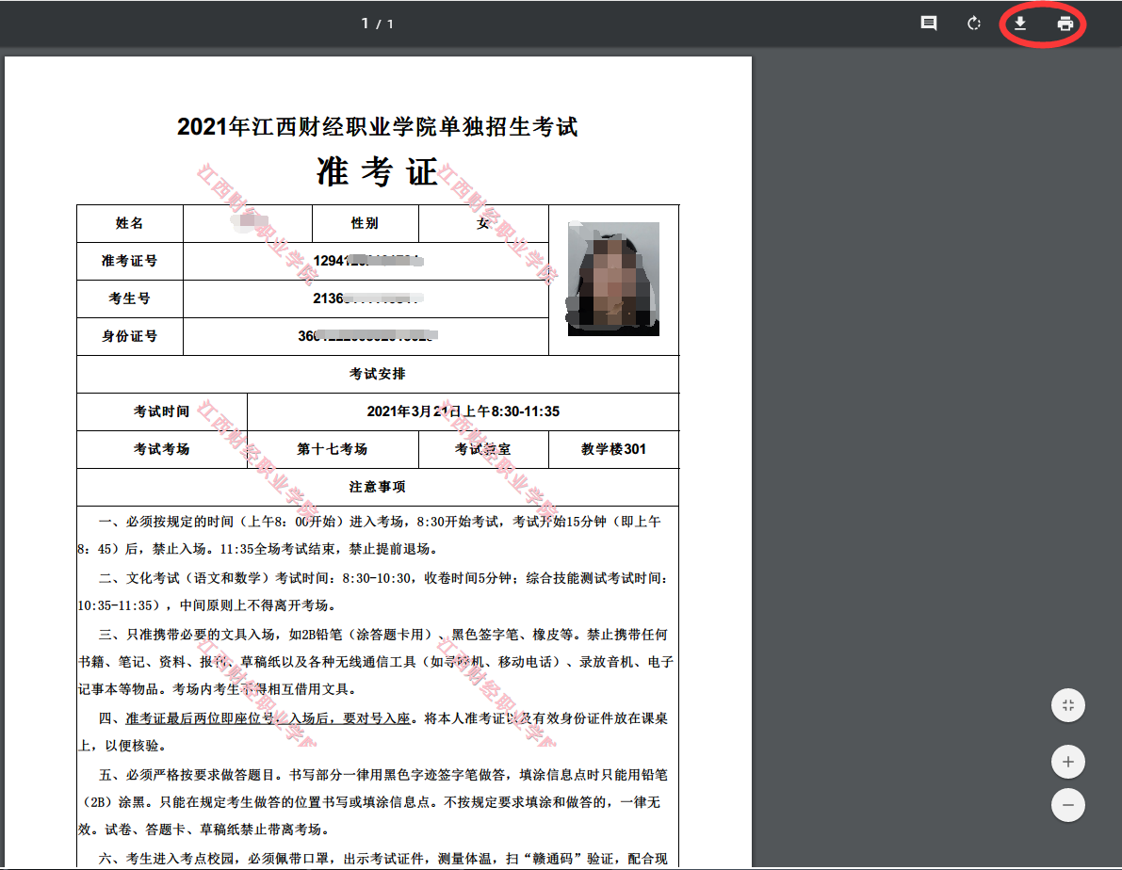This screenshot has width=1122, height=870.
Task: Click the fit-to-page button
Action: point(1067,705)
